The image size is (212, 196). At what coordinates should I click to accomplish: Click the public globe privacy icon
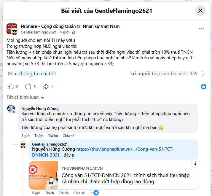[74, 32]
